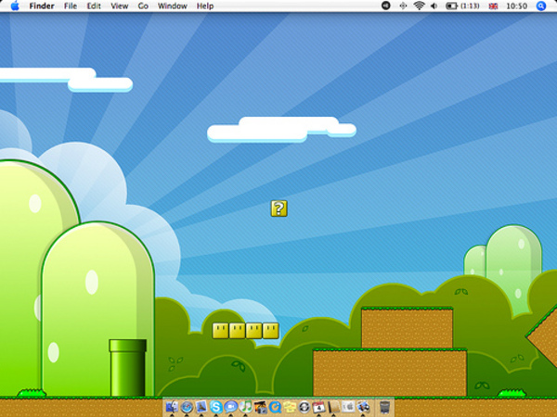This screenshot has width=557, height=417.
Task: Open the View menu
Action: (x=120, y=6)
